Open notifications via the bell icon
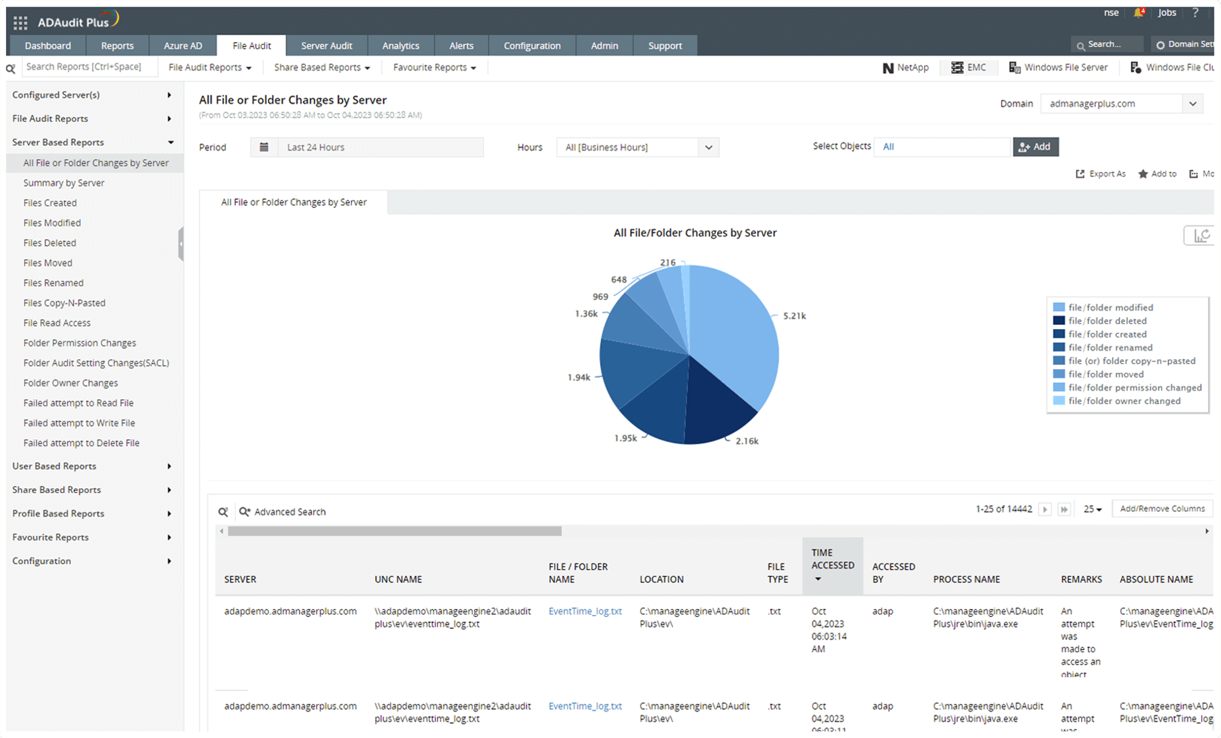Image resolution: width=1221 pixels, height=738 pixels. coord(1138,12)
